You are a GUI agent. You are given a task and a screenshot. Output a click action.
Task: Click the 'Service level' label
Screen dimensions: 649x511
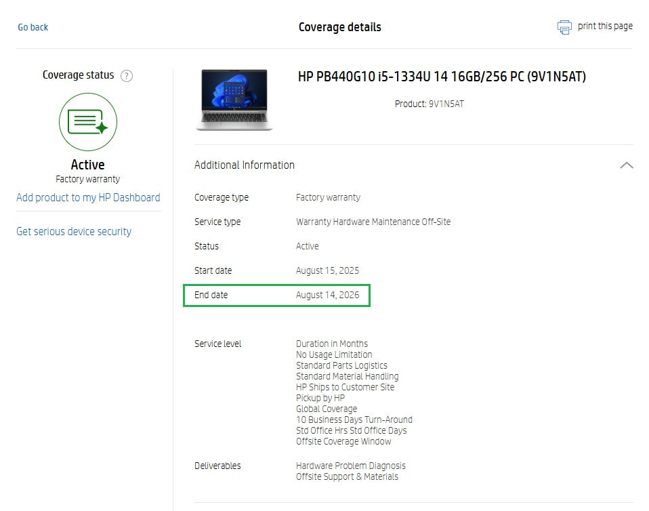point(217,344)
